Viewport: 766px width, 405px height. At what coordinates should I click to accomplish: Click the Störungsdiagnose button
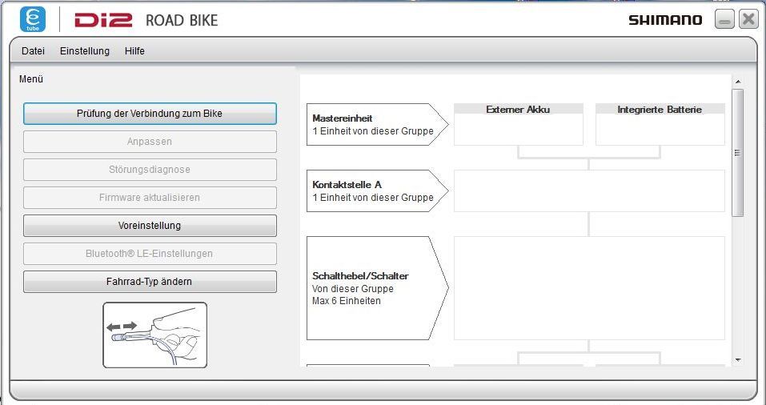tap(150, 170)
